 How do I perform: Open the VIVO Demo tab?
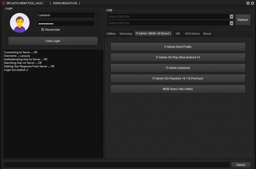click(x=192, y=34)
